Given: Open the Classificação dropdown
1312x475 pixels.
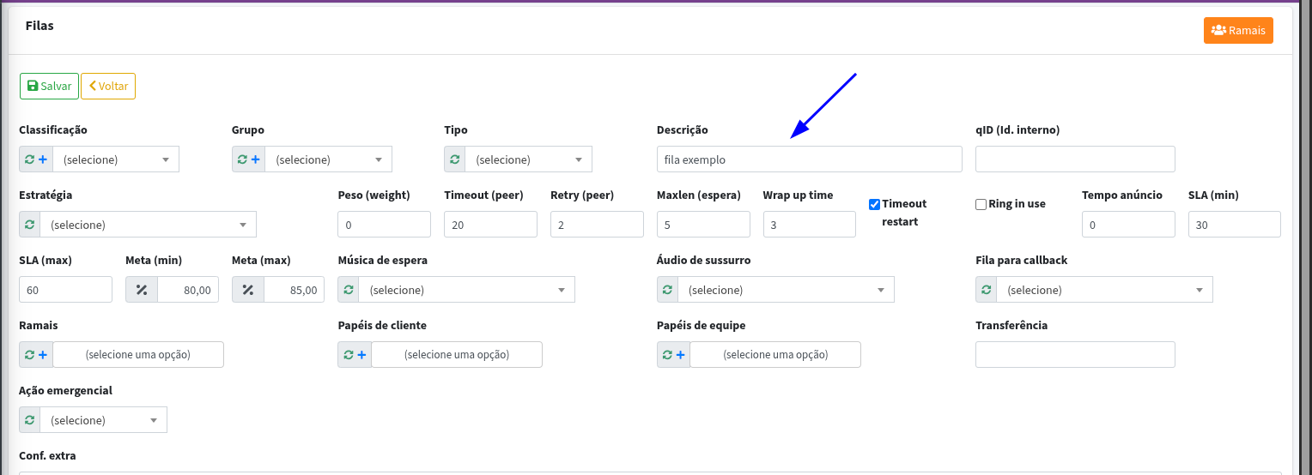Looking at the screenshot, I should (x=116, y=159).
